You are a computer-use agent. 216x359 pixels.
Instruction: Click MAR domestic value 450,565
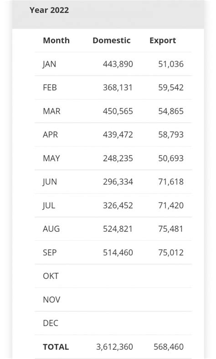[118, 111]
